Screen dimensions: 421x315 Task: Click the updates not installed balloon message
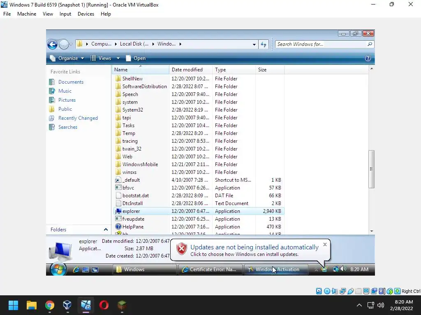(254, 247)
